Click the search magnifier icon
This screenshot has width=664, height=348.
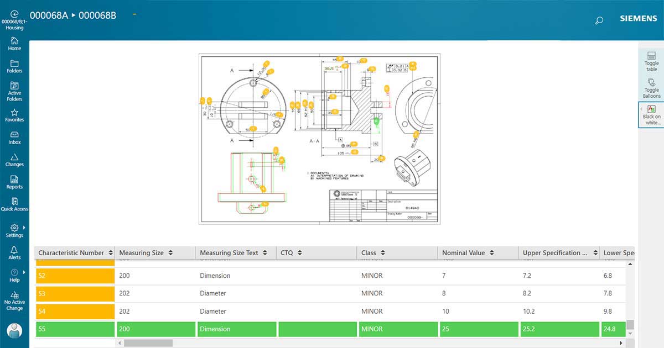coord(599,21)
